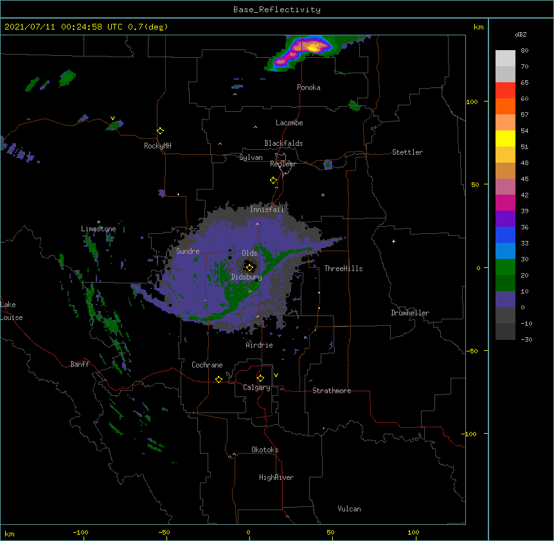Click the Didsbury label

coord(246,277)
